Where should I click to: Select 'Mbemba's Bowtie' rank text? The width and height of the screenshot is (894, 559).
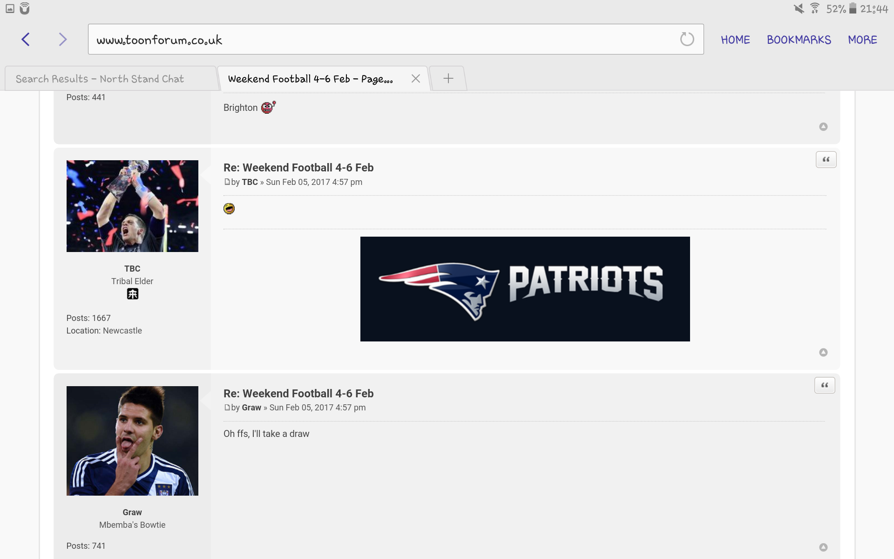(x=132, y=525)
